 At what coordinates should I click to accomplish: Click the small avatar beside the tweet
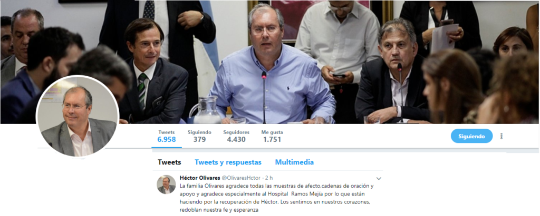[x=166, y=184]
